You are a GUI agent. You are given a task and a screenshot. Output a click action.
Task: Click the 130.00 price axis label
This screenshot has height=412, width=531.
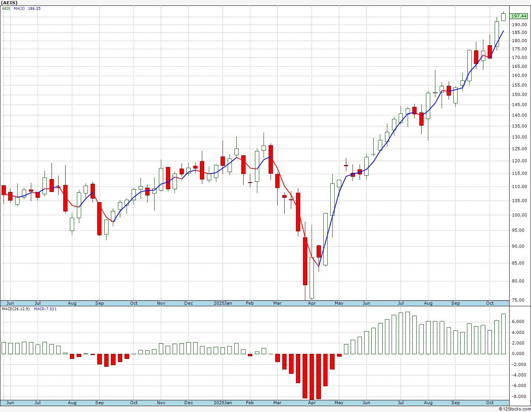(520, 137)
